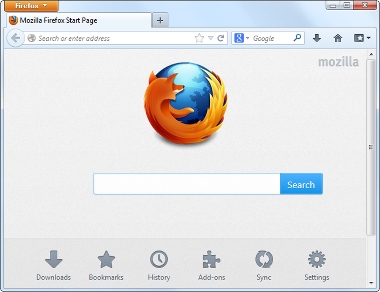Go back with the back arrow button
This screenshot has width=380, height=292.
(x=16, y=38)
